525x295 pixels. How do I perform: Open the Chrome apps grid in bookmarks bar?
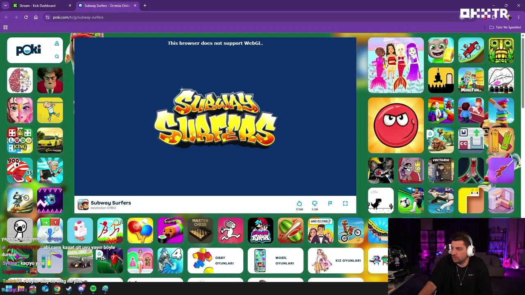click(x=5, y=27)
